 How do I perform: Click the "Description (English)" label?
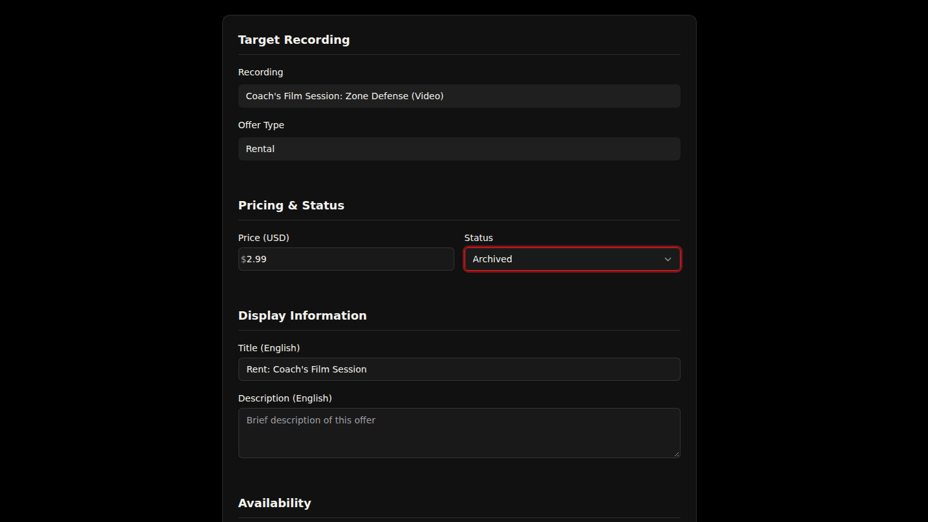click(x=285, y=398)
